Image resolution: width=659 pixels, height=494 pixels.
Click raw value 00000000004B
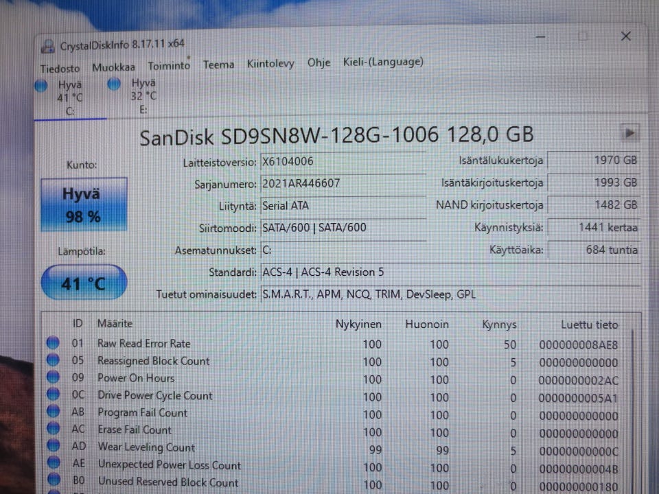[578, 469]
